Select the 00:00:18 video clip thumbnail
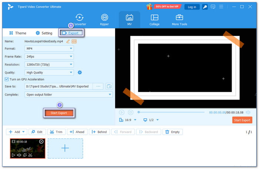The image size is (259, 169). pos(28,148)
